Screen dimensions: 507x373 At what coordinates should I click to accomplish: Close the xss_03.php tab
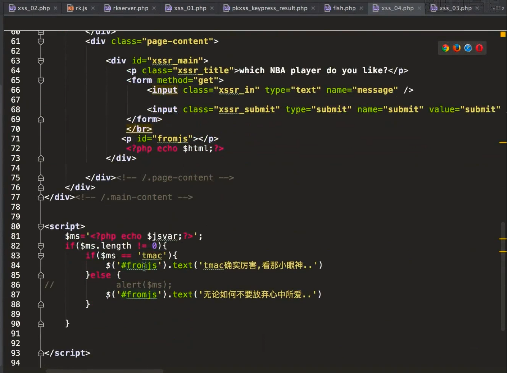pos(477,8)
